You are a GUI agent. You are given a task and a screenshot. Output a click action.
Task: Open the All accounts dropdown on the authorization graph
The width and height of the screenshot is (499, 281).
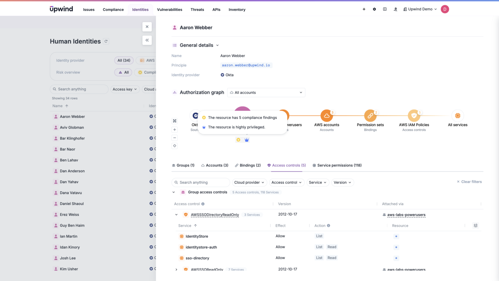pyautogui.click(x=266, y=92)
